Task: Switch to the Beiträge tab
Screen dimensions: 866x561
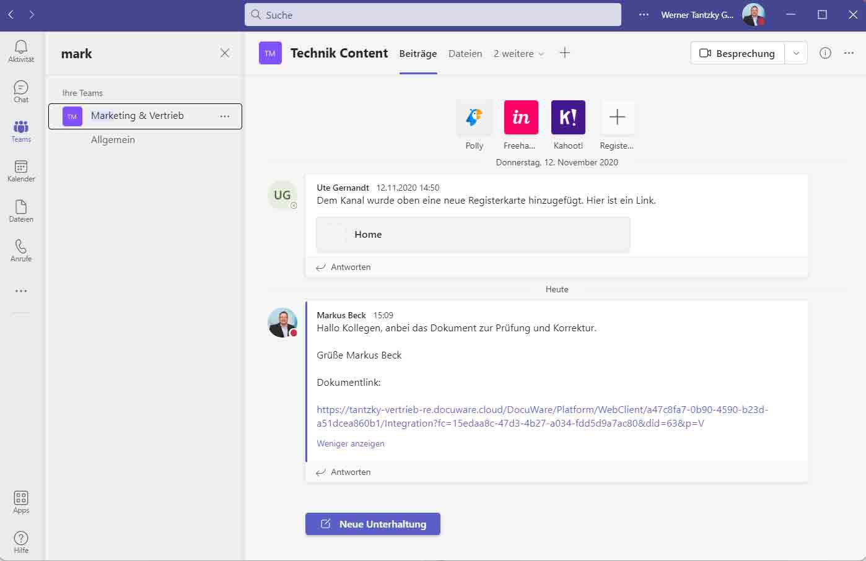Action: (x=418, y=54)
